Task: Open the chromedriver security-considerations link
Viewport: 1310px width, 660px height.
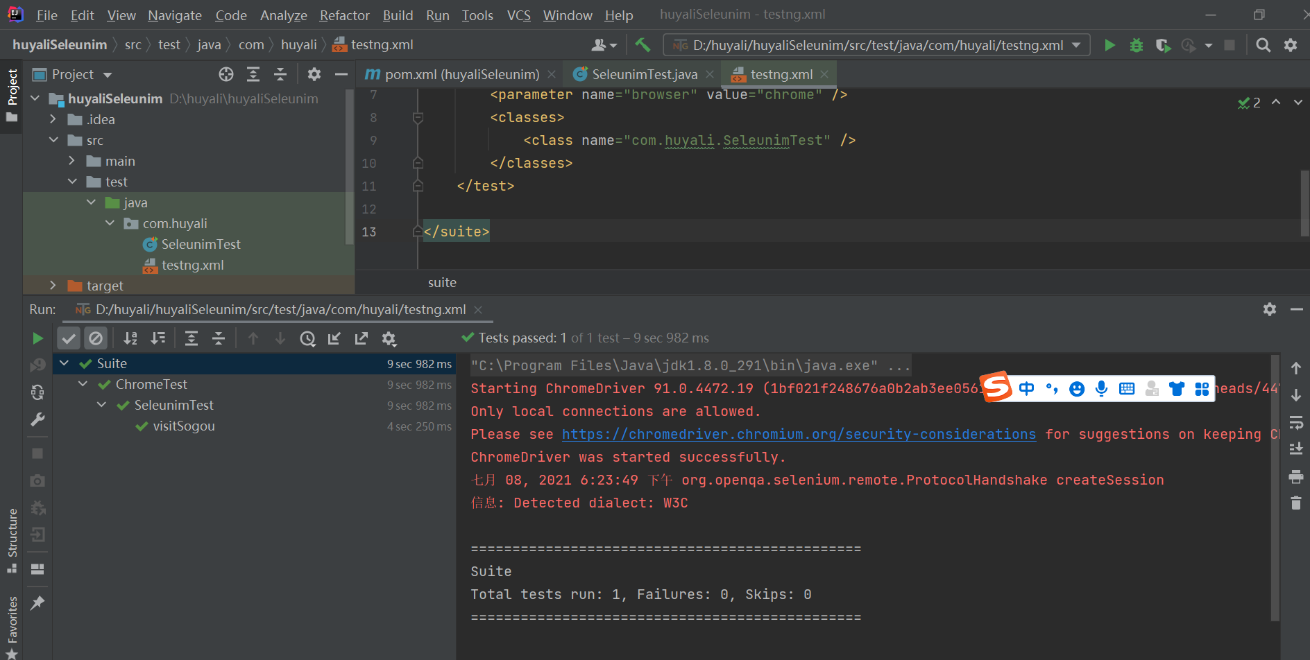Action: pos(799,434)
